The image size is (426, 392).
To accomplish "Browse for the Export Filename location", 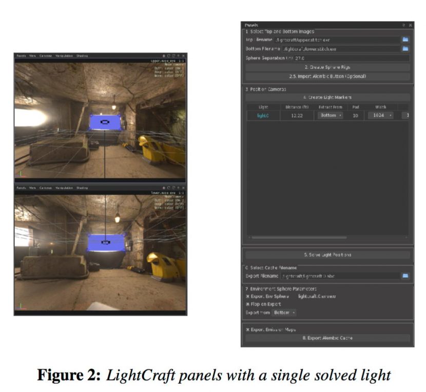I will pyautogui.click(x=405, y=276).
